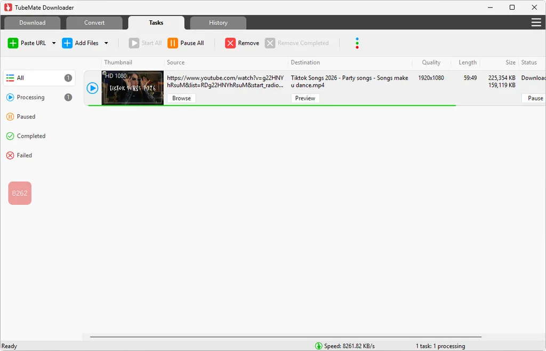Click the Size column header

510,63
